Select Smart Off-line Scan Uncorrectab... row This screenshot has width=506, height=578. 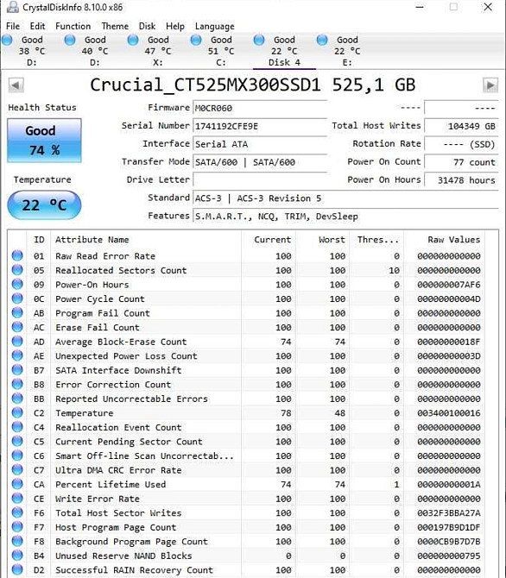click(x=246, y=455)
